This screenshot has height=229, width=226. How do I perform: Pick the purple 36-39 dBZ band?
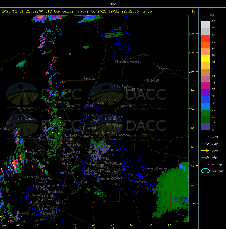point(205,93)
